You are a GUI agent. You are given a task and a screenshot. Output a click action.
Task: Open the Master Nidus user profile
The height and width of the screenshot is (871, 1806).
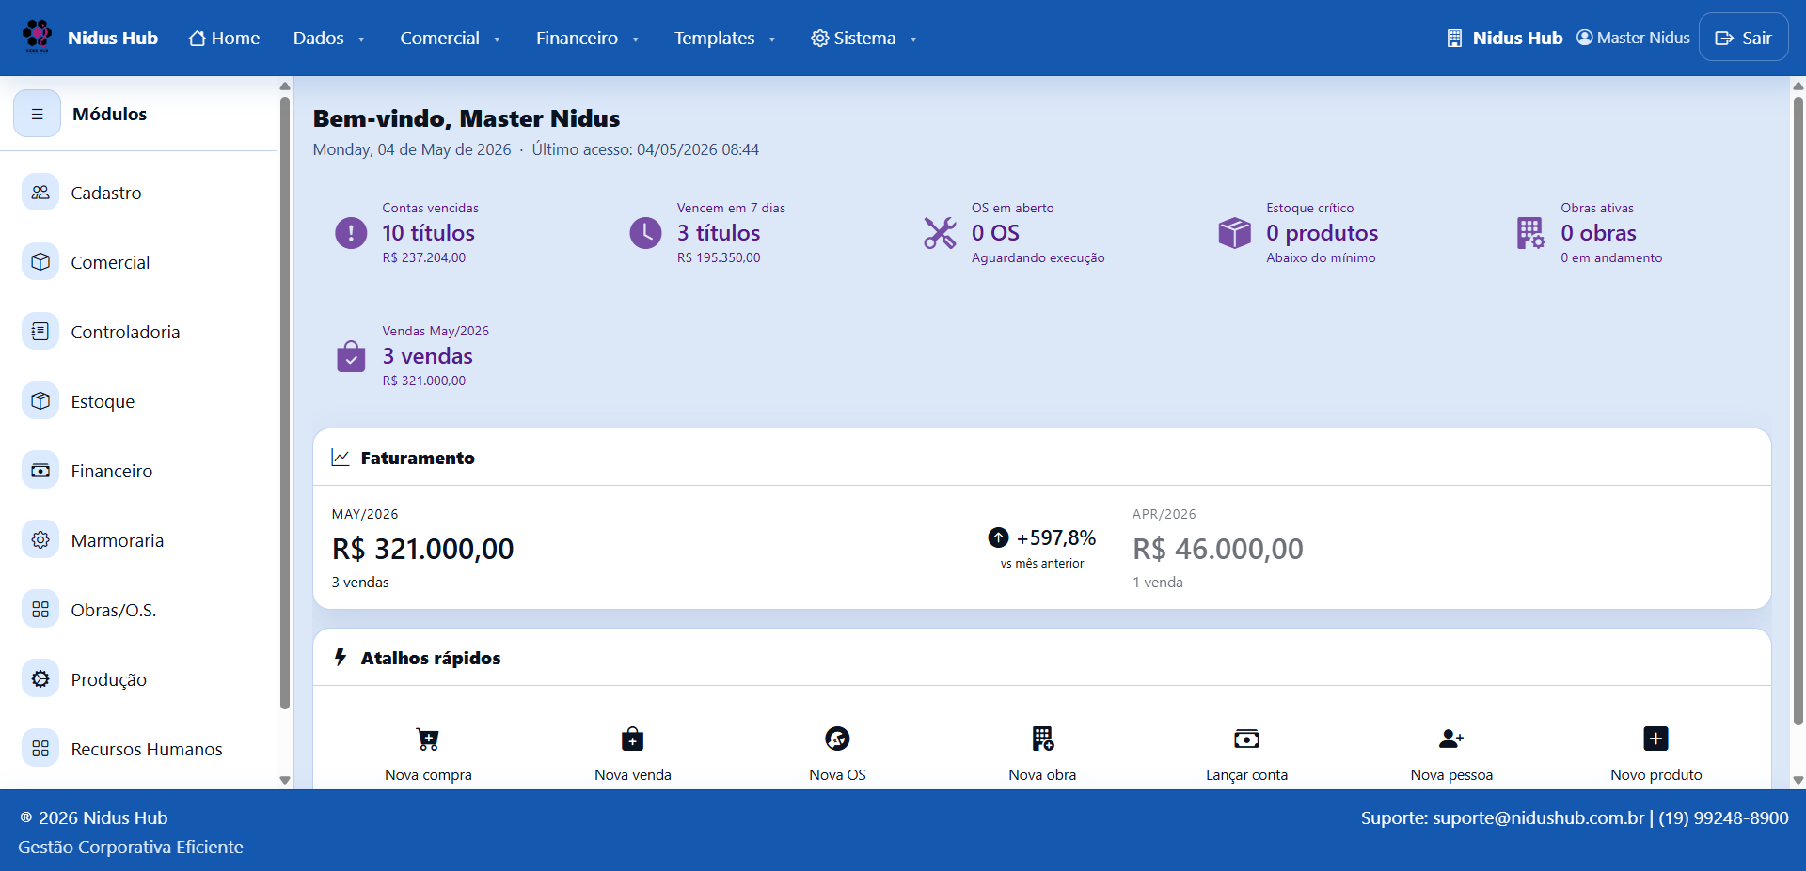tap(1633, 38)
